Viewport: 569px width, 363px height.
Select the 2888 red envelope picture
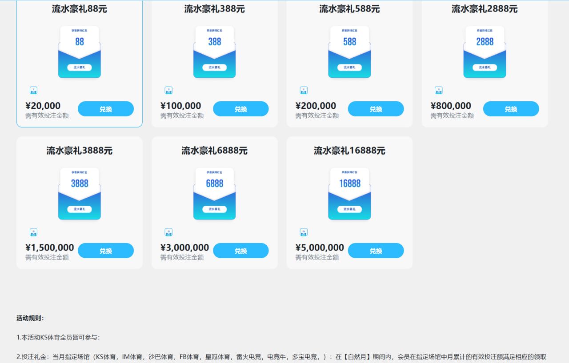pyautogui.click(x=485, y=52)
